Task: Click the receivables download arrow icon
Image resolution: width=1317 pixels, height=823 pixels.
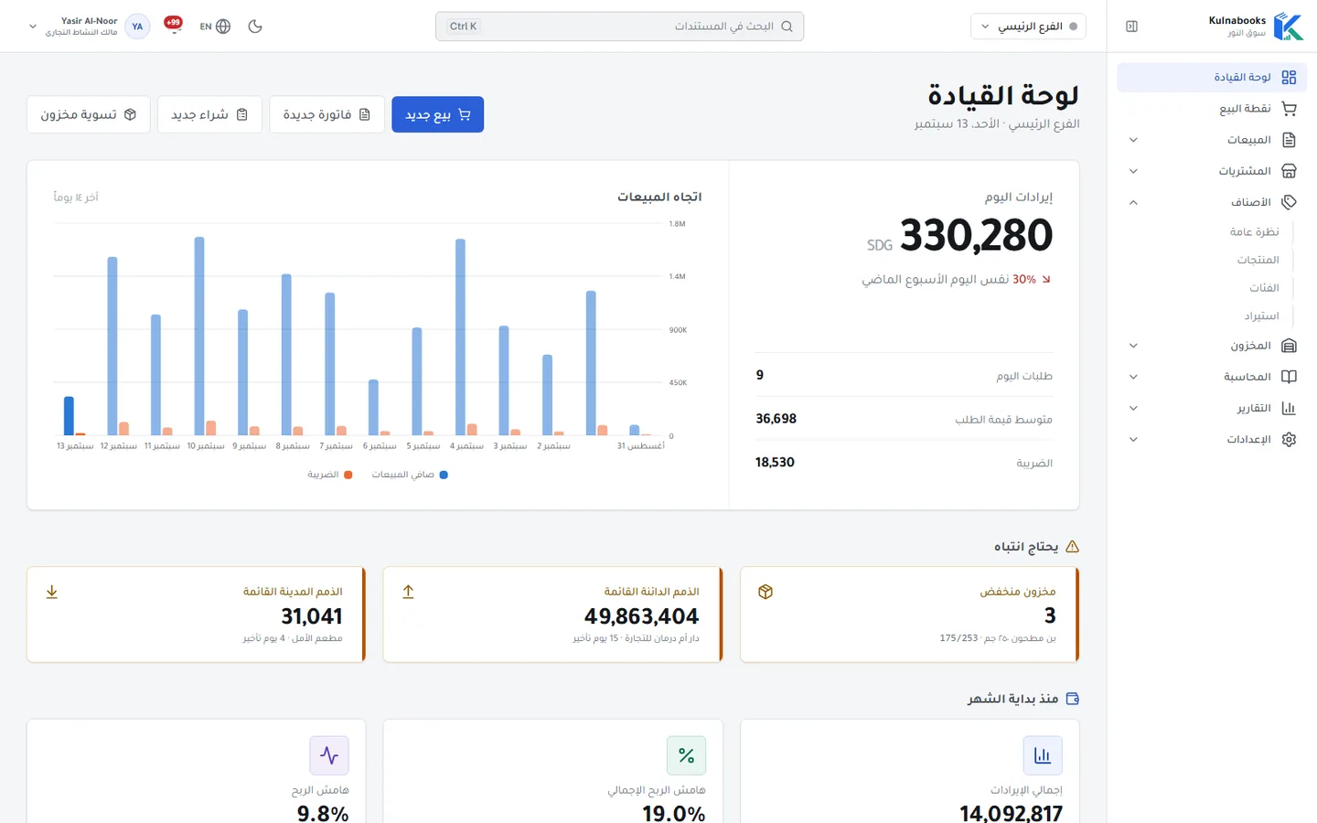Action: point(52,592)
